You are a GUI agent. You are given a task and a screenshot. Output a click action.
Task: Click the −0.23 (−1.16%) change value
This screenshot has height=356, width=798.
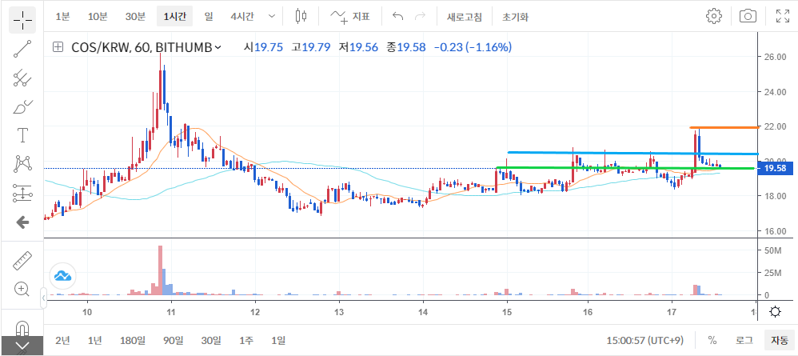pyautogui.click(x=473, y=47)
